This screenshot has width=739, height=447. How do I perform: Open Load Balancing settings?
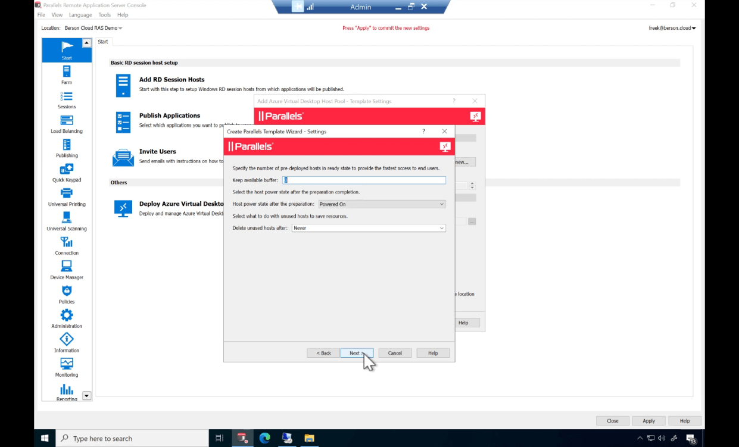[x=66, y=123]
